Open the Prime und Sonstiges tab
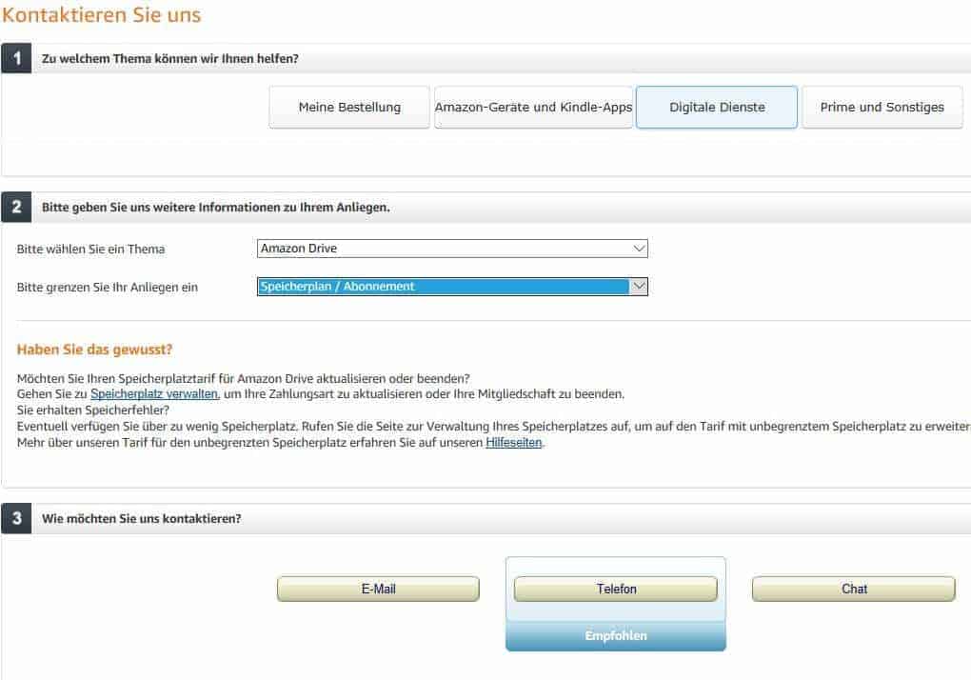Image resolution: width=971 pixels, height=680 pixels. 882,107
